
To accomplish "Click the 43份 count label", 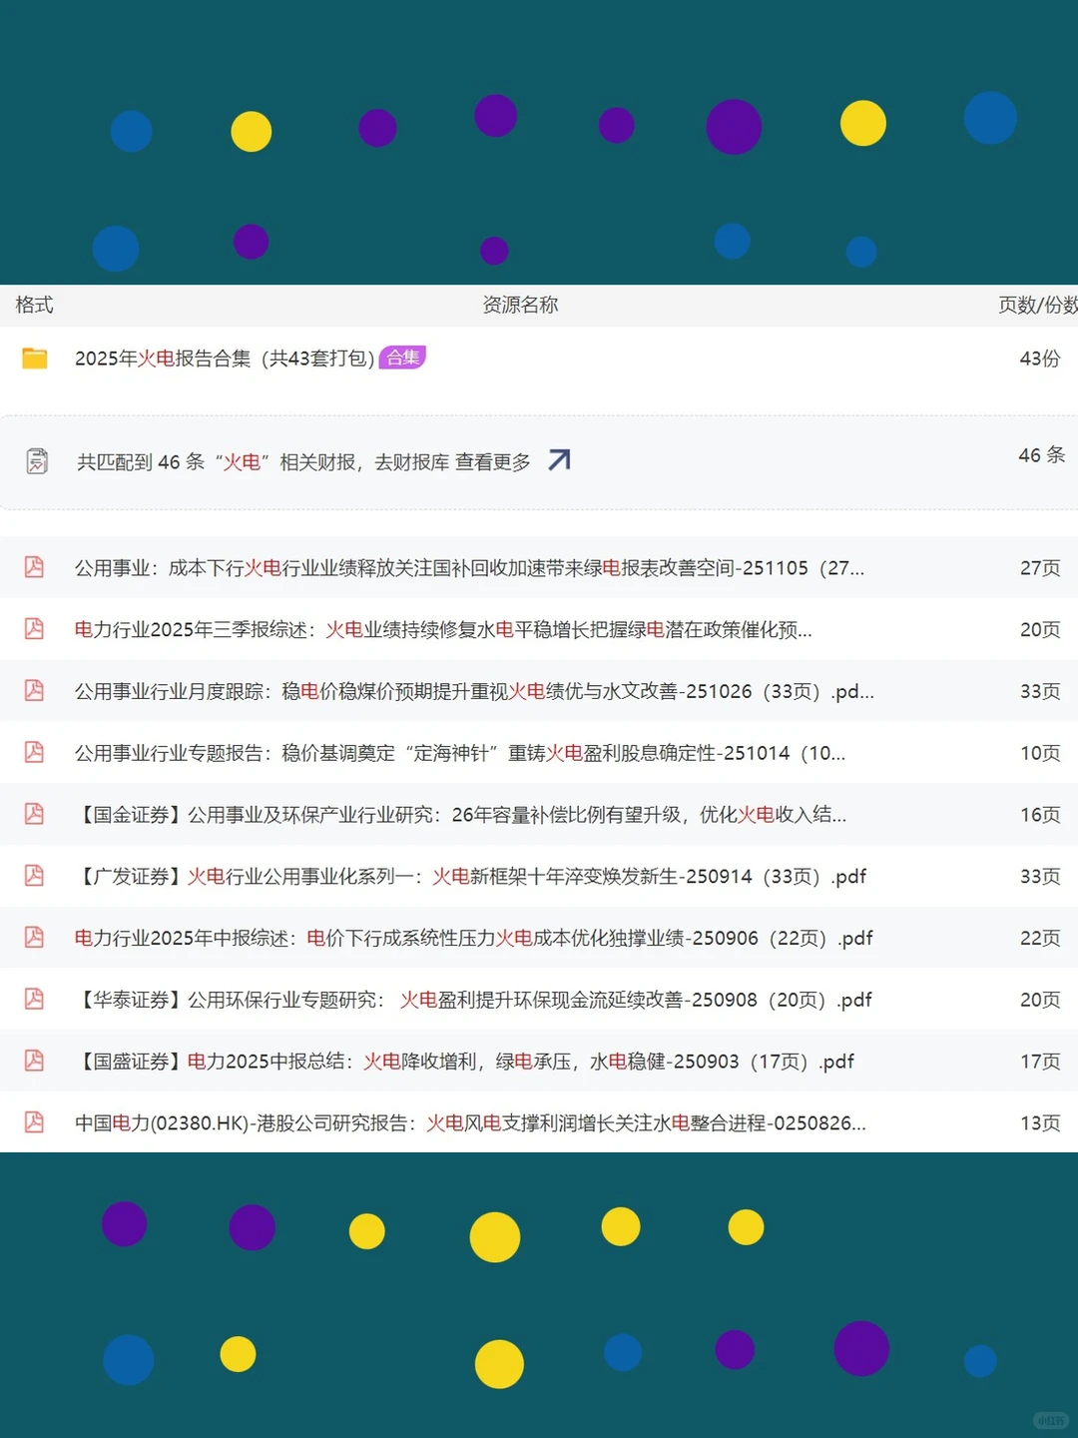I will [x=1041, y=358].
